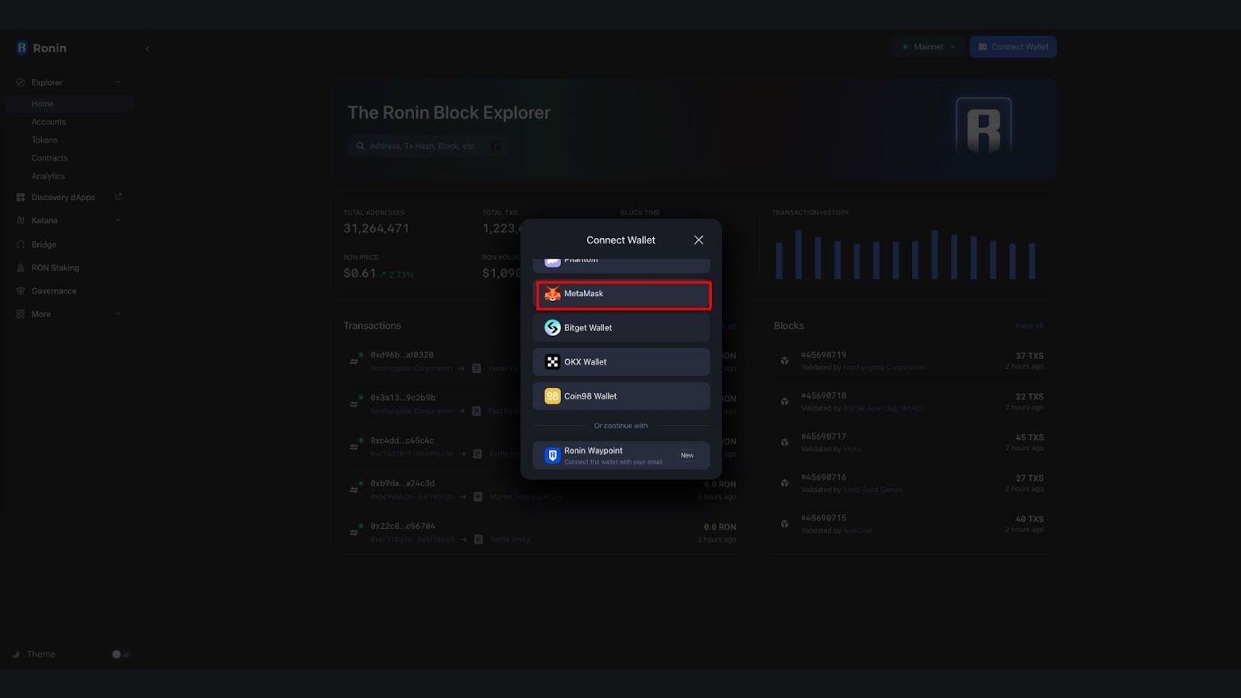Click block #45690717 cube icon

point(784,442)
